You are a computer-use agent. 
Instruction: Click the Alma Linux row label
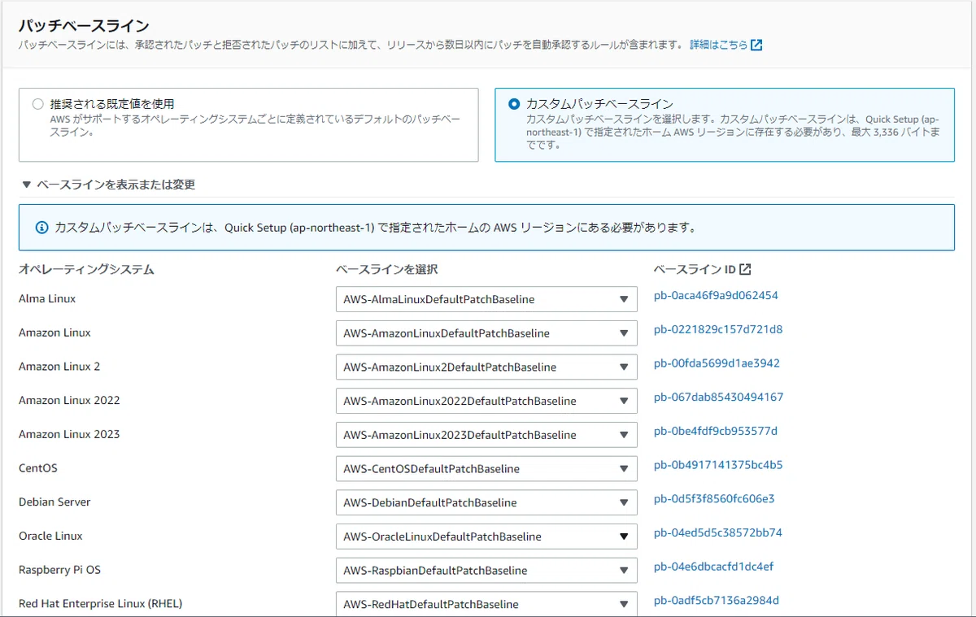tap(47, 298)
